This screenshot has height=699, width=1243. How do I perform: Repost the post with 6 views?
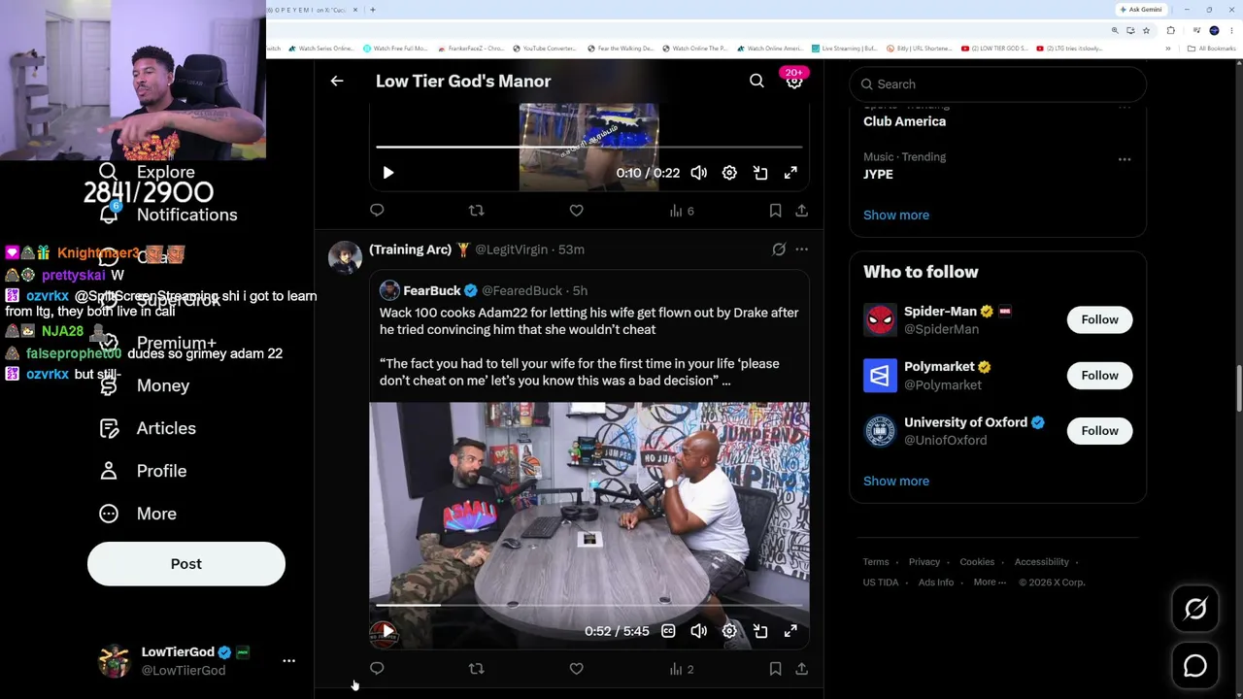pyautogui.click(x=476, y=211)
